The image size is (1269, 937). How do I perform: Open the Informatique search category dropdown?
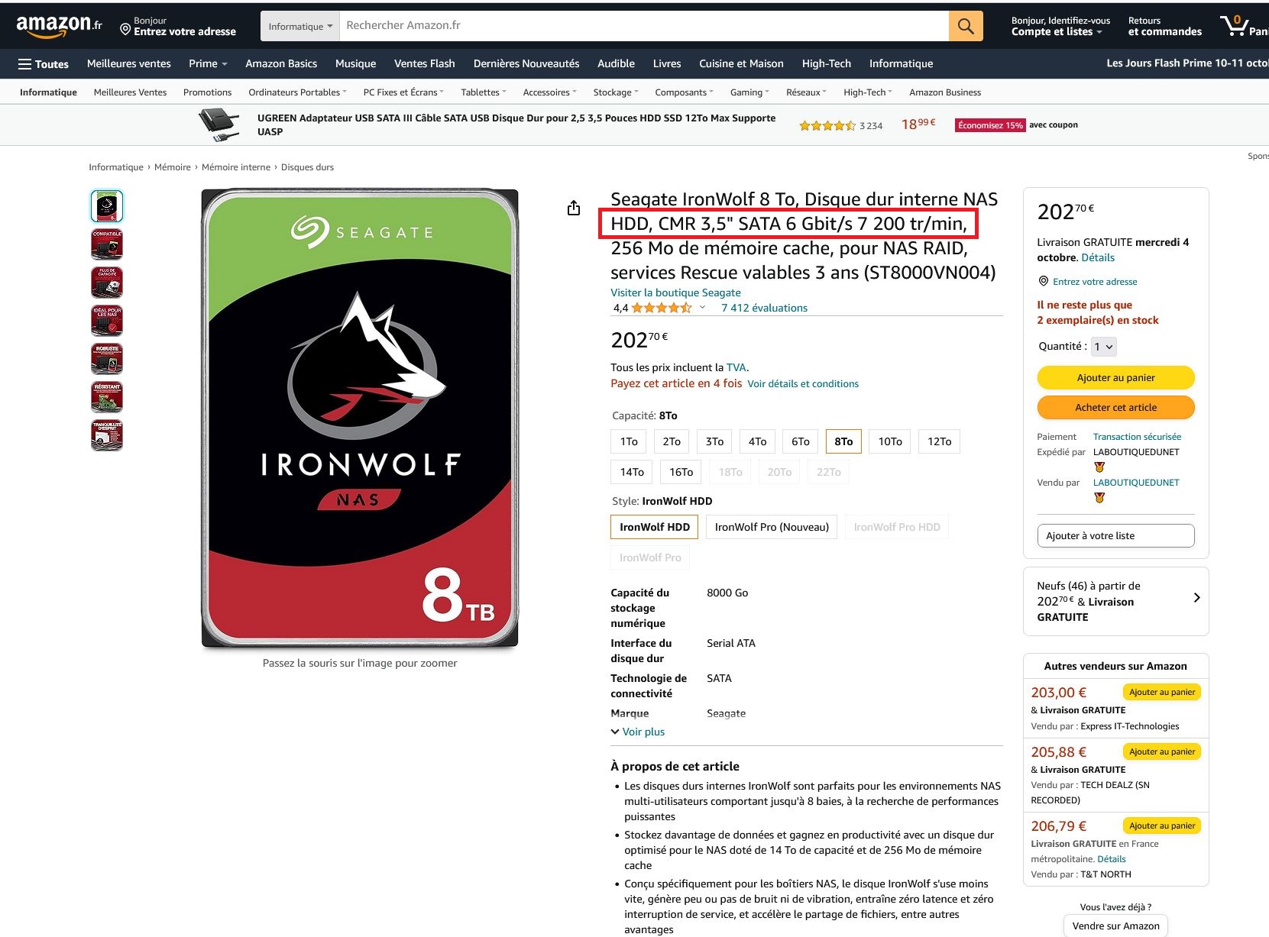[300, 26]
